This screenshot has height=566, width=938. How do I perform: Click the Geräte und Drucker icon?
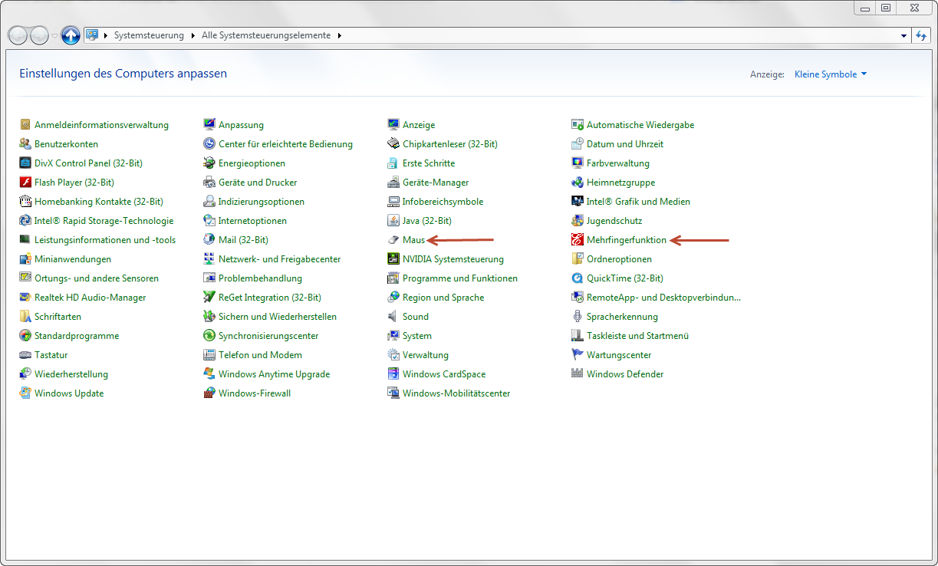click(x=209, y=183)
